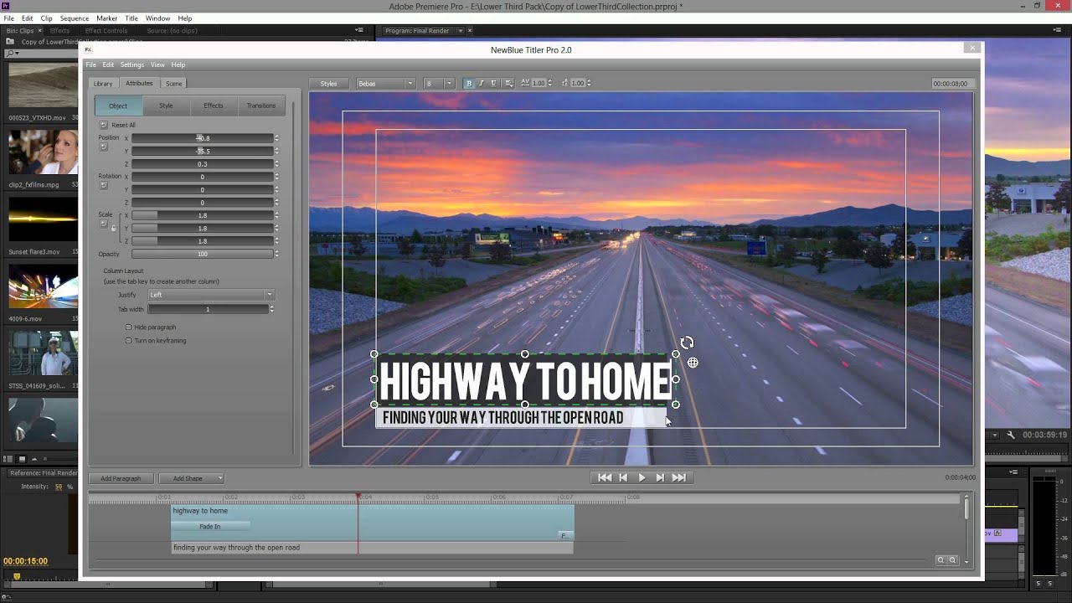Select the Effects attributes tab
This screenshot has height=603, width=1072.
pyautogui.click(x=214, y=106)
